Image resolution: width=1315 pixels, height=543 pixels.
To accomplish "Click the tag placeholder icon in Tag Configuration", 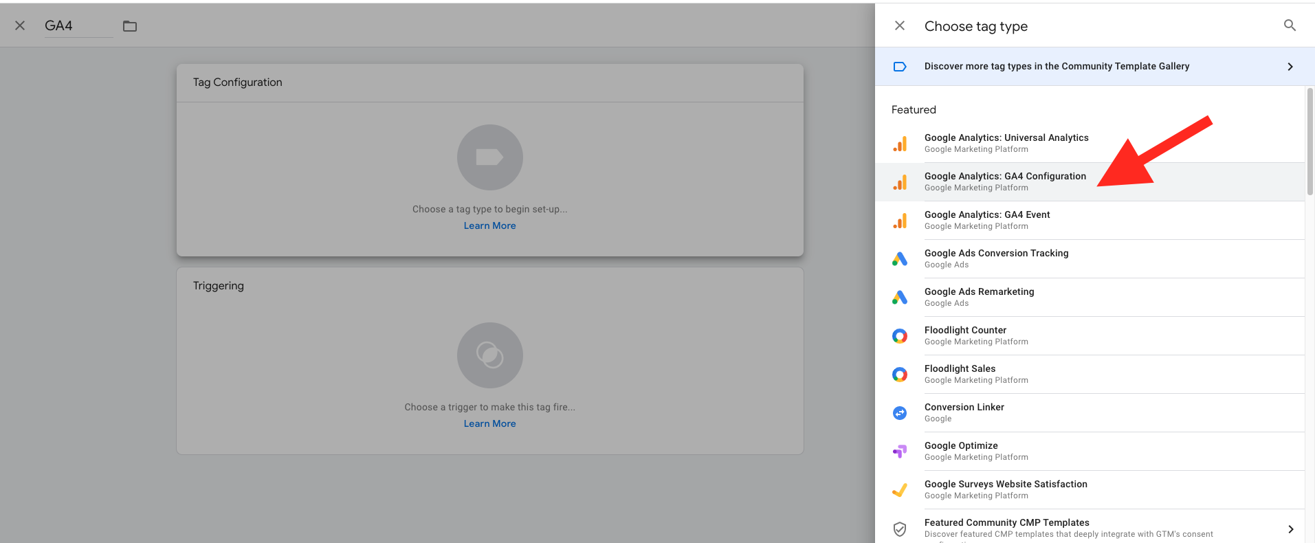I will click(x=489, y=157).
